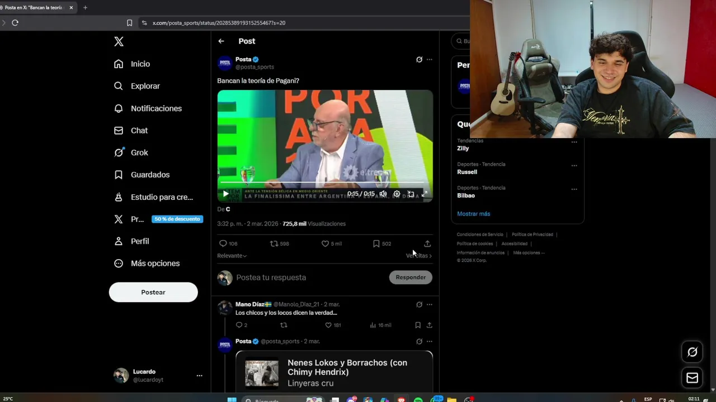Open the main post's more options ellipsis
This screenshot has width=716, height=402.
[429, 59]
